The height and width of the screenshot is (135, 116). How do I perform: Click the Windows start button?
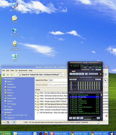[x=6, y=134]
